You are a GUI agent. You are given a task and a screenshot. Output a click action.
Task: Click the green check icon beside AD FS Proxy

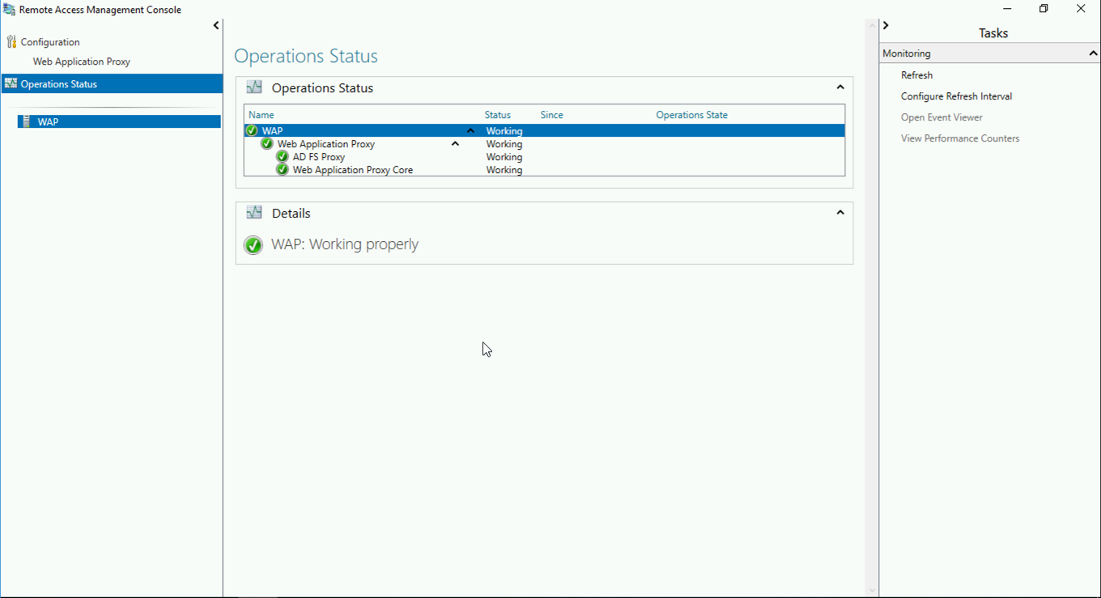[x=283, y=157]
